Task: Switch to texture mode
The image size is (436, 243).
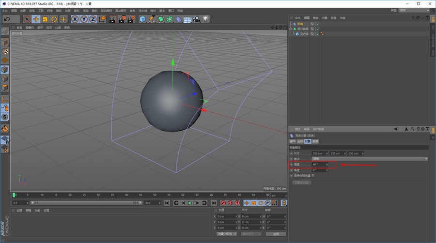Action: coord(5,51)
